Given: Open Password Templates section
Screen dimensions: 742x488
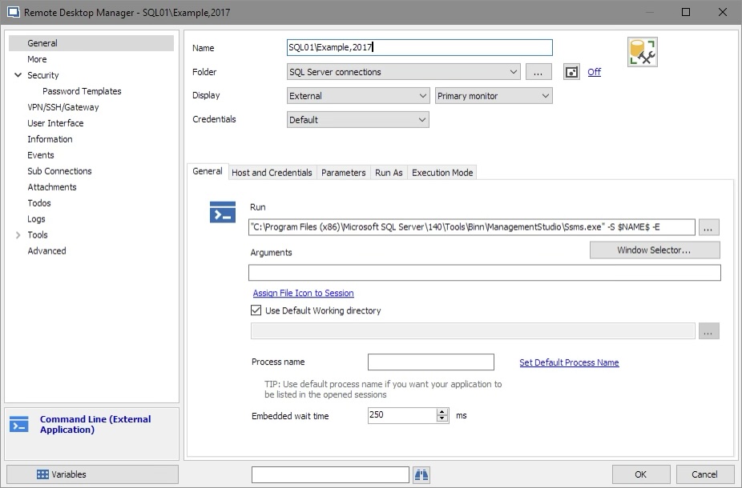Looking at the screenshot, I should coord(82,91).
